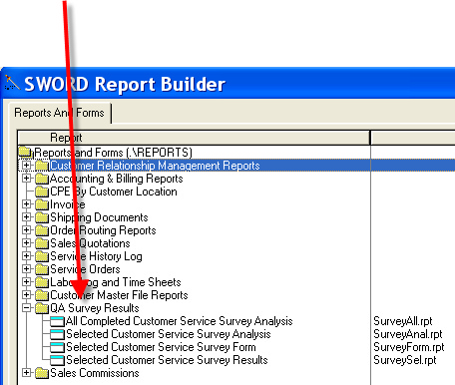Click the Invoice folder icon
The height and width of the screenshot is (385, 455).
[42, 204]
